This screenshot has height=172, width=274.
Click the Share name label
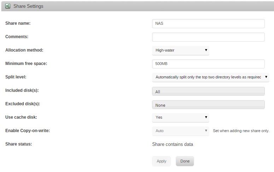18,23
